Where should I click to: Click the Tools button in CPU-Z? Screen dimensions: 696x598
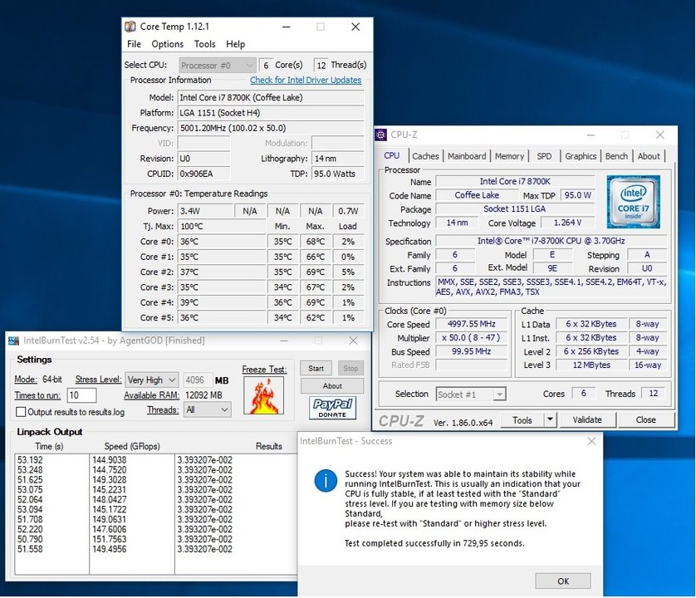(x=522, y=419)
